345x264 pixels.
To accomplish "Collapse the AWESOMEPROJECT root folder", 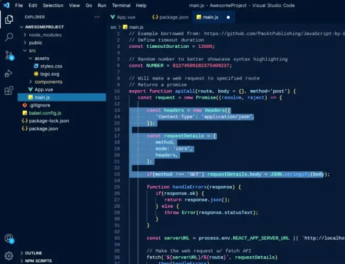I will pos(21,27).
